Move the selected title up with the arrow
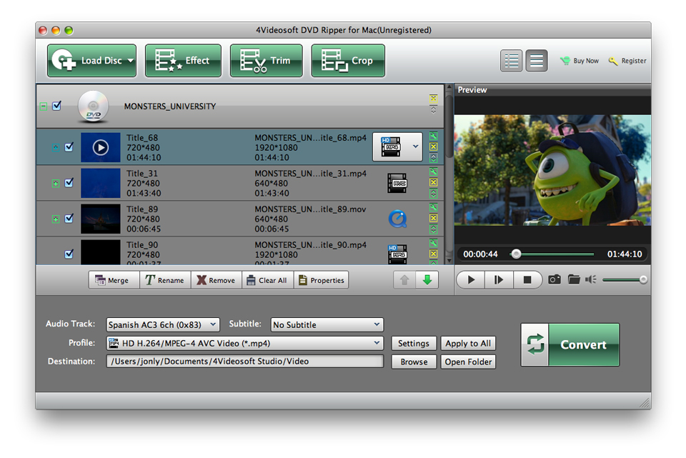Image resolution: width=686 pixels, height=458 pixels. [x=404, y=280]
